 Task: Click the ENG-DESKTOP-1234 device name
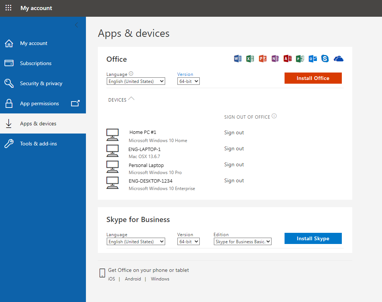point(151,181)
